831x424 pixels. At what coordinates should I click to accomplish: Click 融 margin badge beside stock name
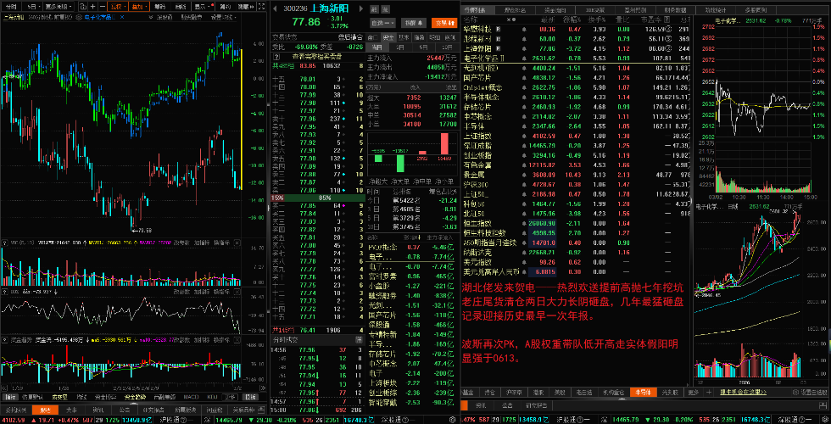click(374, 9)
